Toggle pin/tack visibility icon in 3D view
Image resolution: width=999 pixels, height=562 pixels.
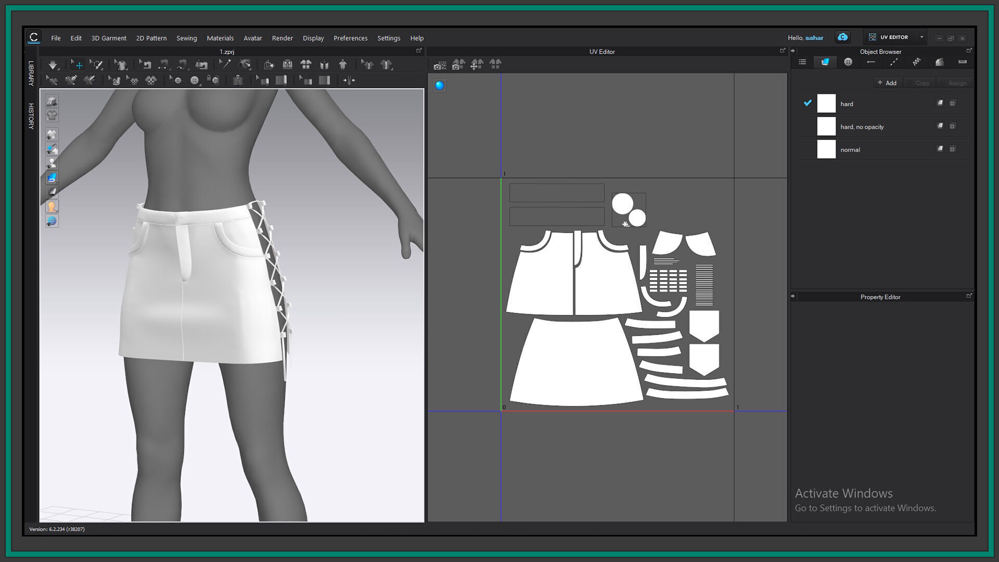(52, 149)
